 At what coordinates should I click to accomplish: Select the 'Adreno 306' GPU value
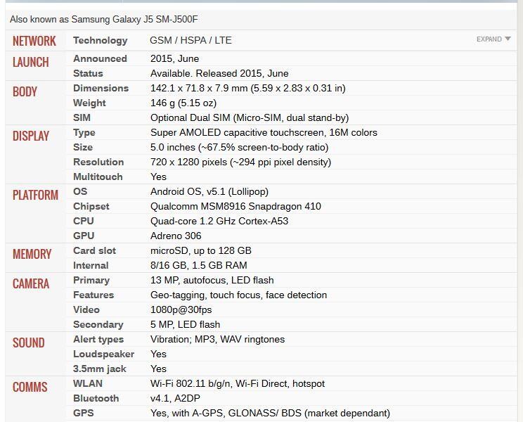click(x=176, y=236)
